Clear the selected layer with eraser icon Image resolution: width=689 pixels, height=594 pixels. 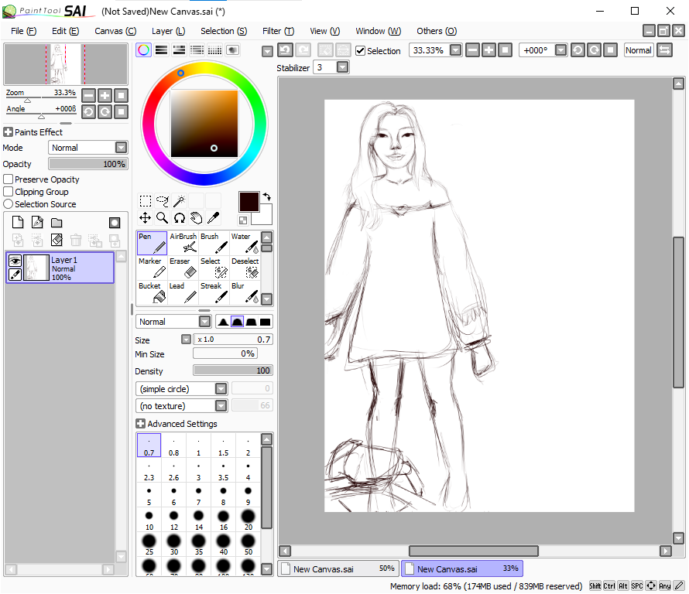(x=57, y=240)
